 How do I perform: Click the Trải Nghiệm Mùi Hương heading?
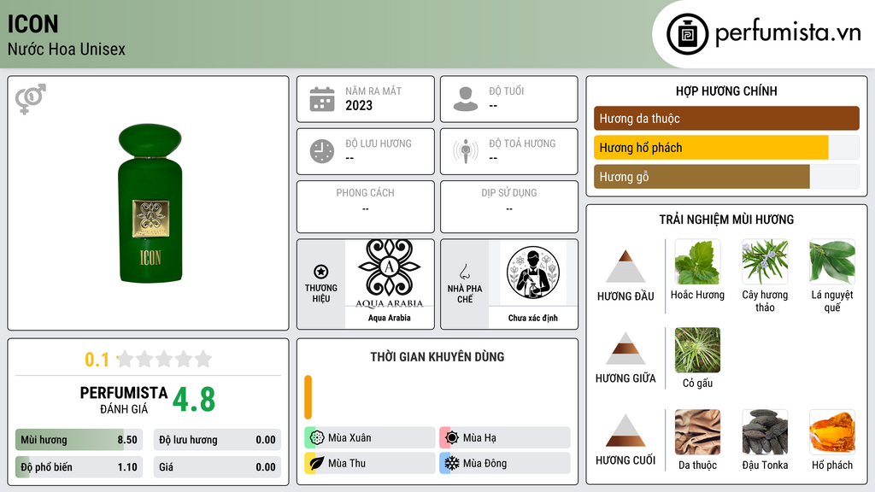pos(726,220)
